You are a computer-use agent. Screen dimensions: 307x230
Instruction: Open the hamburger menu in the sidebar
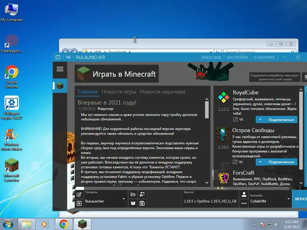pyautogui.click(x=60, y=69)
